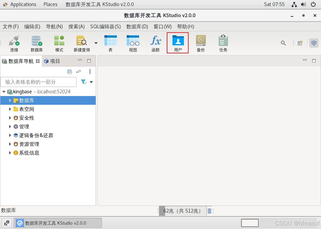Select the 表空间 tree item
Viewport: 321px width, 229px height.
pyautogui.click(x=26, y=109)
